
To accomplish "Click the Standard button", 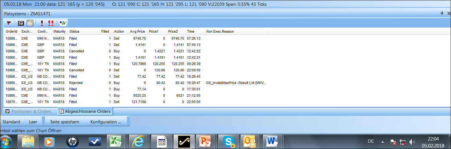I will click(11, 122).
